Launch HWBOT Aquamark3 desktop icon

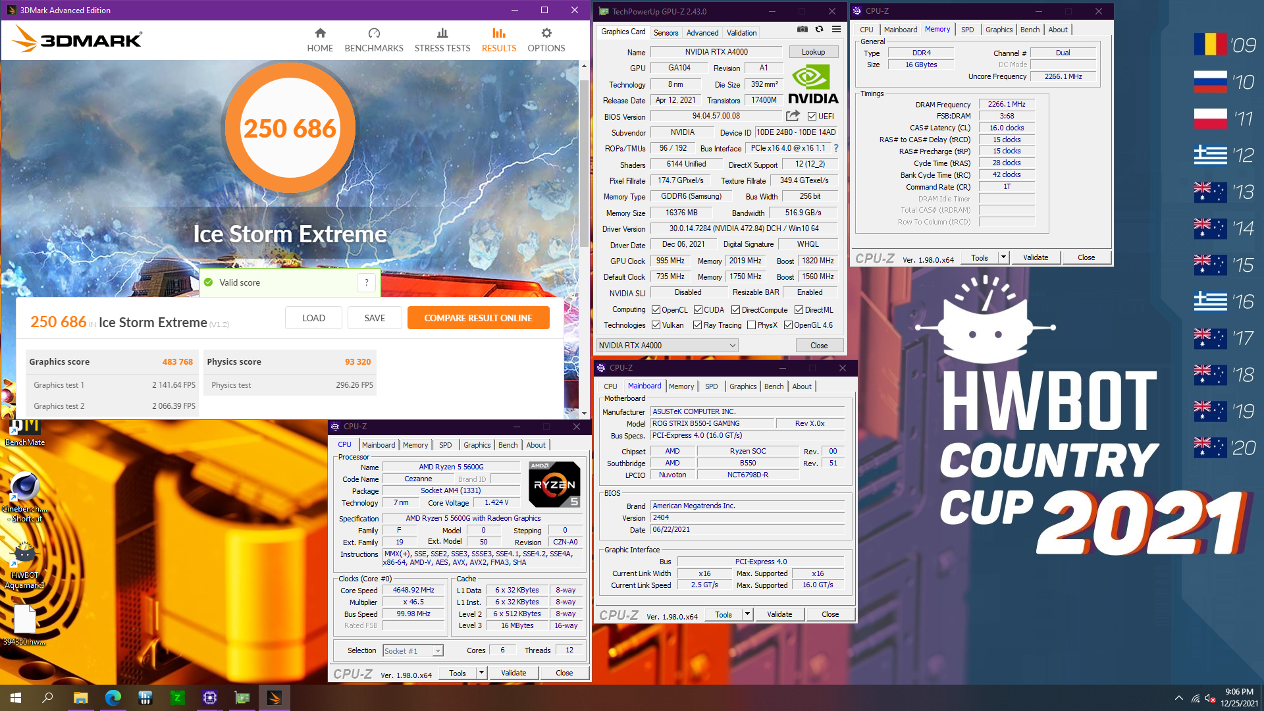25,565
